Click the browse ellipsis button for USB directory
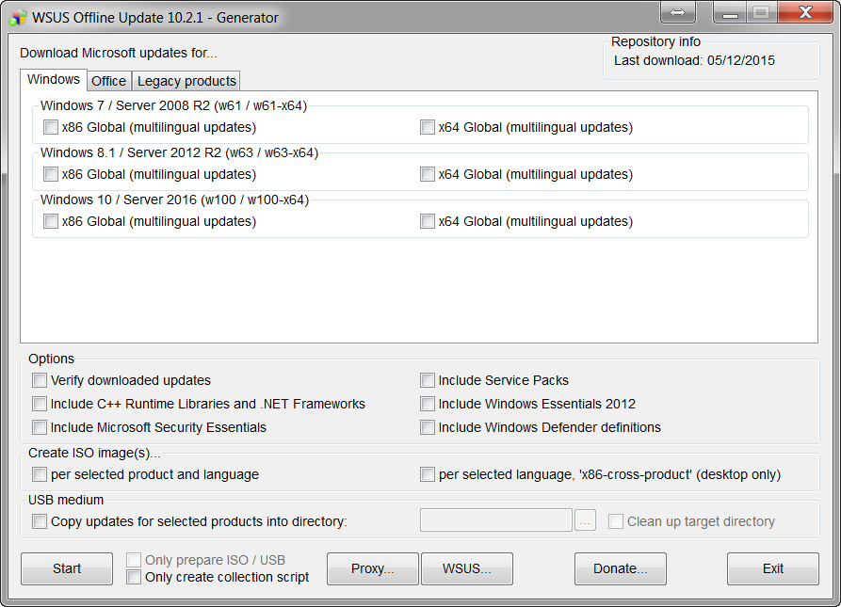This screenshot has height=607, width=841. pyautogui.click(x=585, y=520)
